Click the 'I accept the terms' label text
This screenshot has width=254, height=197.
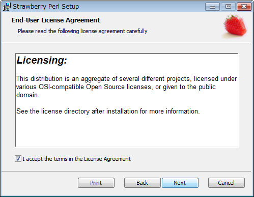tap(76, 159)
